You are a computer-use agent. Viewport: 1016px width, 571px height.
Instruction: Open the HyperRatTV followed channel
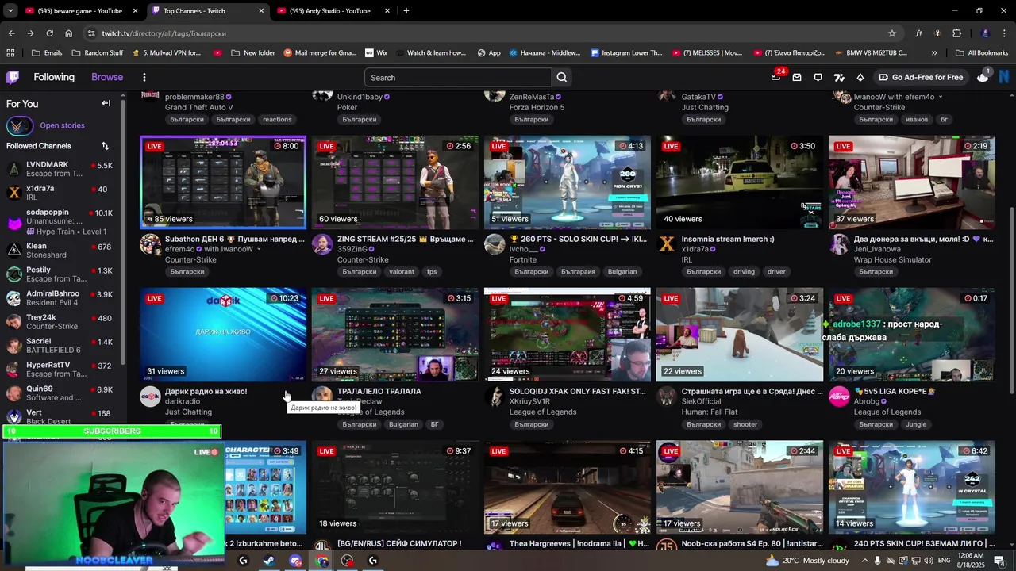click(x=60, y=369)
